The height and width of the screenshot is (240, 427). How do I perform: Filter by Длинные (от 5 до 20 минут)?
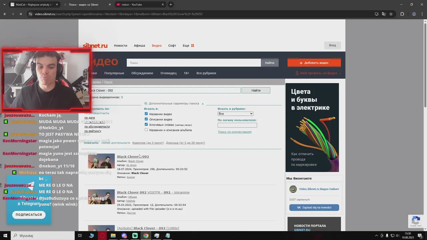click(x=185, y=143)
